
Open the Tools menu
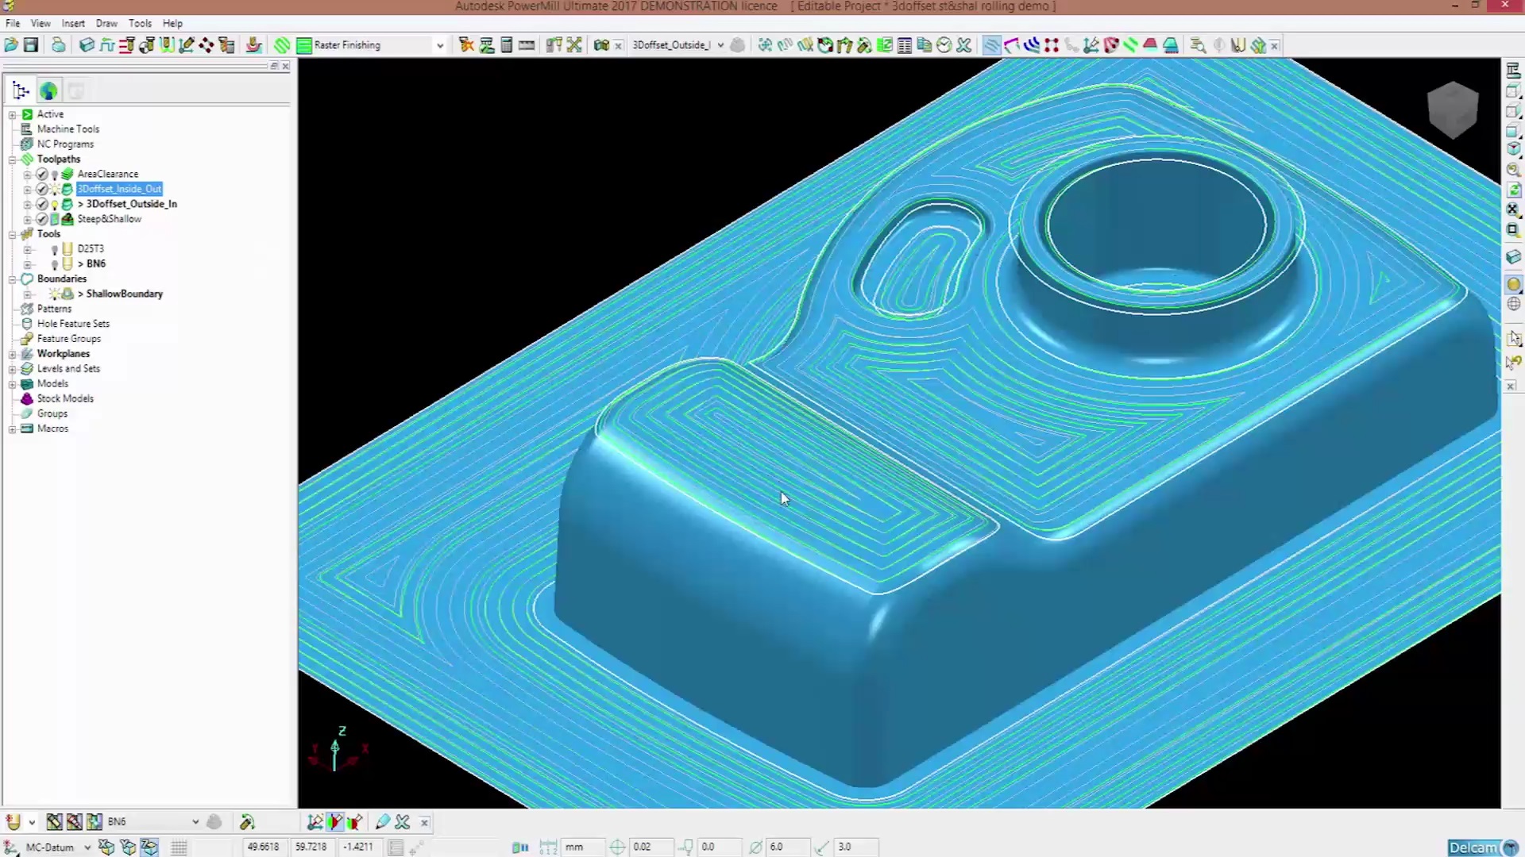140,23
